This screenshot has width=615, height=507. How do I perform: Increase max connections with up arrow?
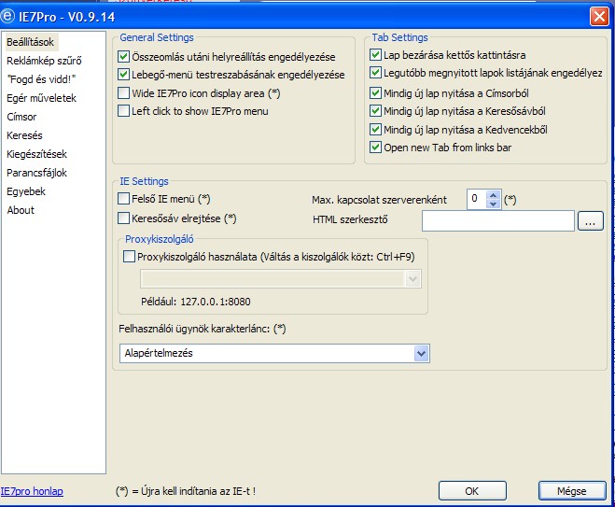pos(493,195)
